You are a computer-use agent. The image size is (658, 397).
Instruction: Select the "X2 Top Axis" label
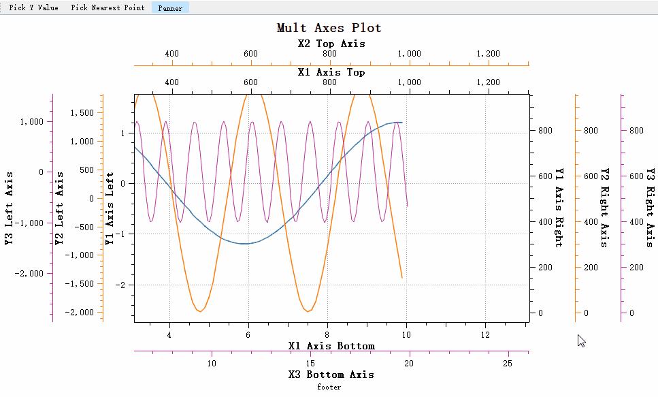[x=331, y=44]
